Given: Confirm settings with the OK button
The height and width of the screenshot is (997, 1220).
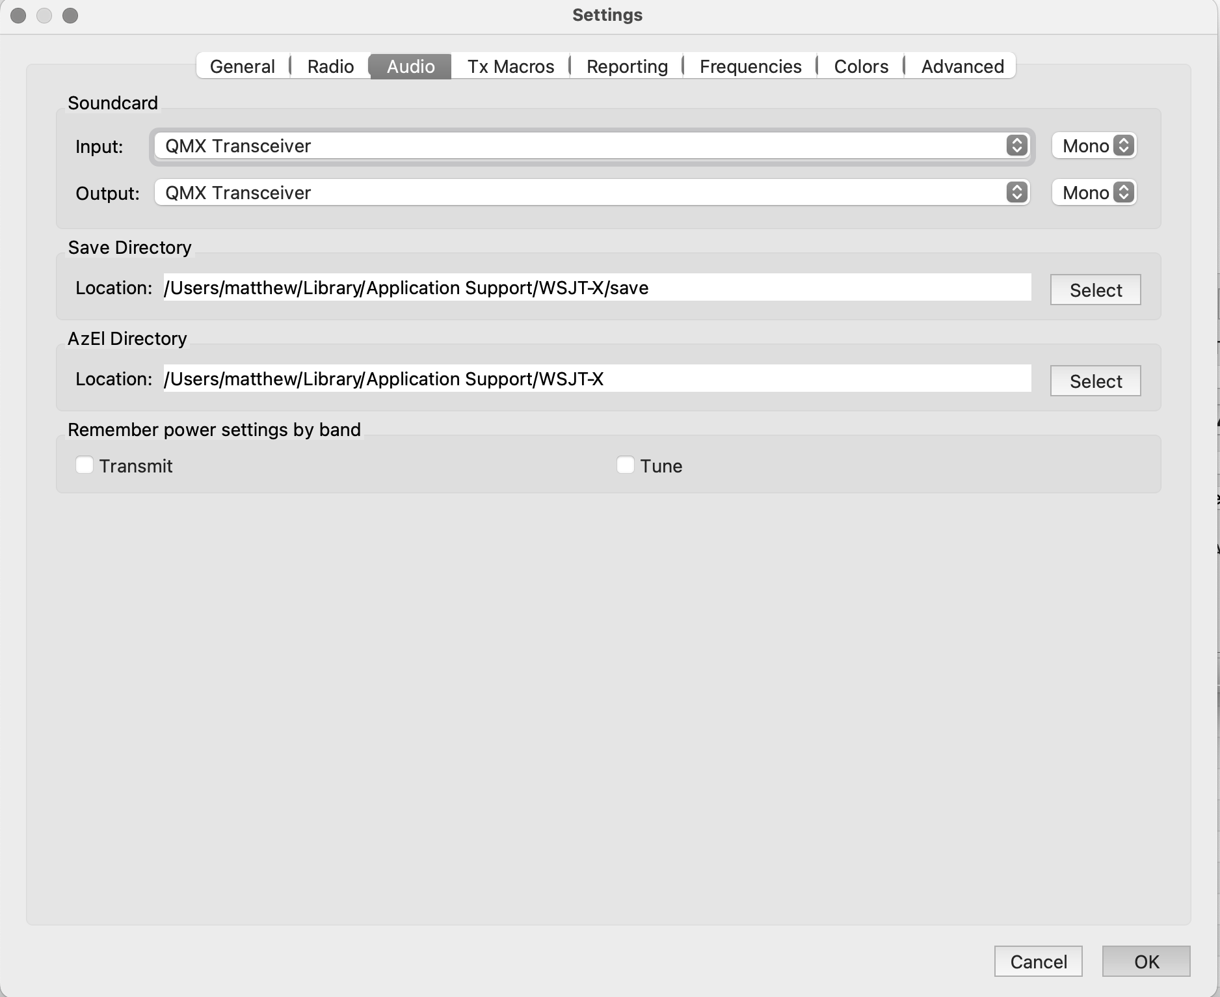Looking at the screenshot, I should (x=1146, y=961).
